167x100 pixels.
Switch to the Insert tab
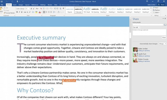pyautogui.click(x=15, y=5)
